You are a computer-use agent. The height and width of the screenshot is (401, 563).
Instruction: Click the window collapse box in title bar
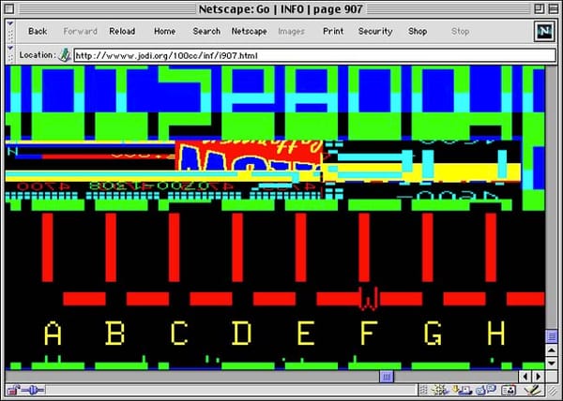click(x=554, y=8)
